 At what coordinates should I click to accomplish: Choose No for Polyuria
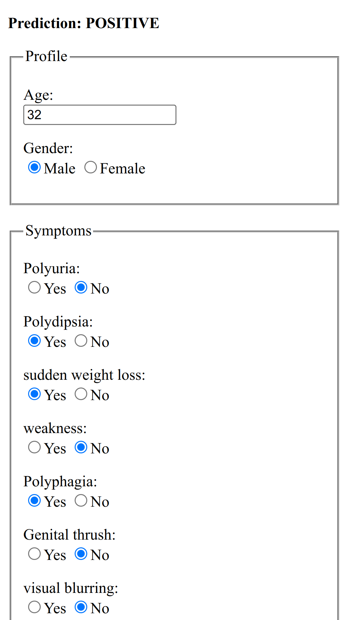(81, 287)
